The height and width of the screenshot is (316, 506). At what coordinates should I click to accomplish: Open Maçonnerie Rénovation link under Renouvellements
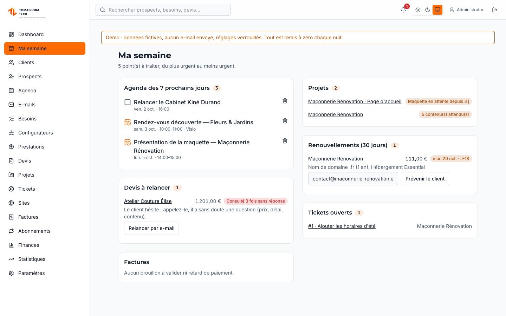pos(336,159)
